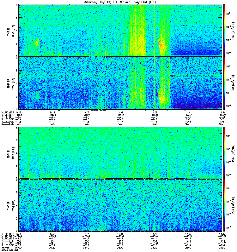The height and width of the screenshot is (252, 237).
Task: Click the "13.9" X_RE_GSE value under THC
Action: pyautogui.click(x=120, y=234)
